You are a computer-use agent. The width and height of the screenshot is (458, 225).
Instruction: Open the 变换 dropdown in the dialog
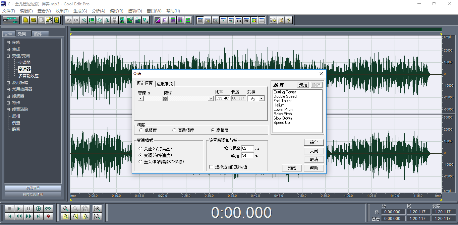261,98
